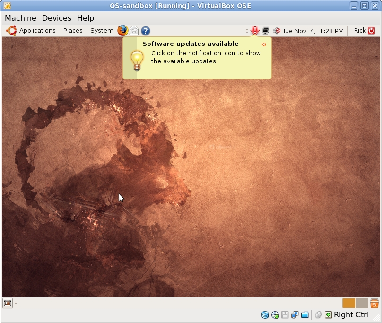This screenshot has height=323, width=382.
Task: Open the clock showing Tue Nov 4
Action: pyautogui.click(x=313, y=31)
